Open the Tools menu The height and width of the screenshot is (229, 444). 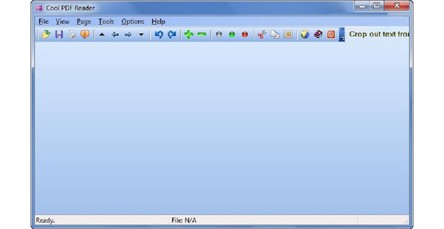[106, 22]
